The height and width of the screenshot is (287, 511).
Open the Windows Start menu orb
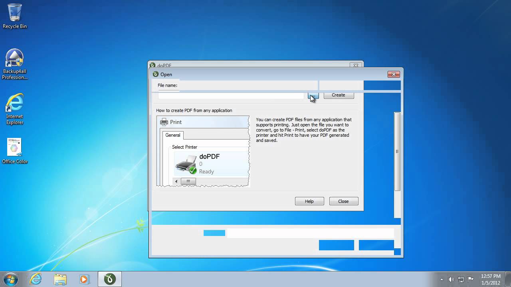point(11,279)
